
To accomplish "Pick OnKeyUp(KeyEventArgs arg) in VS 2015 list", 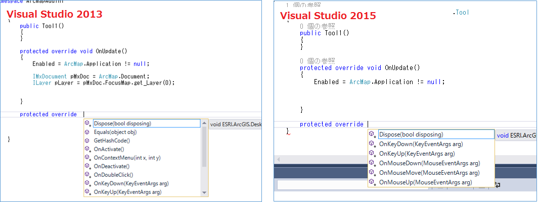I will click(x=417, y=154).
